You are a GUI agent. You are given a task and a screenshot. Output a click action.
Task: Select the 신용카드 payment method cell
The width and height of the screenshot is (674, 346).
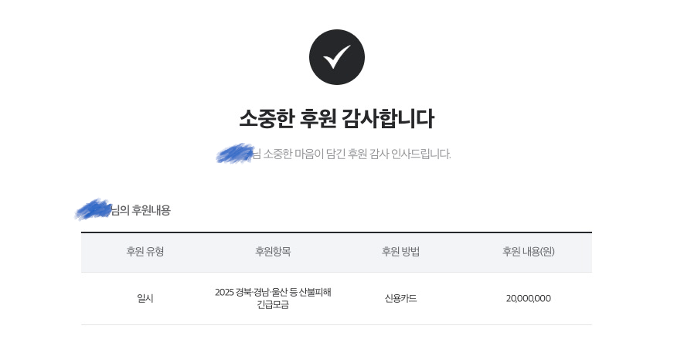[400, 298]
